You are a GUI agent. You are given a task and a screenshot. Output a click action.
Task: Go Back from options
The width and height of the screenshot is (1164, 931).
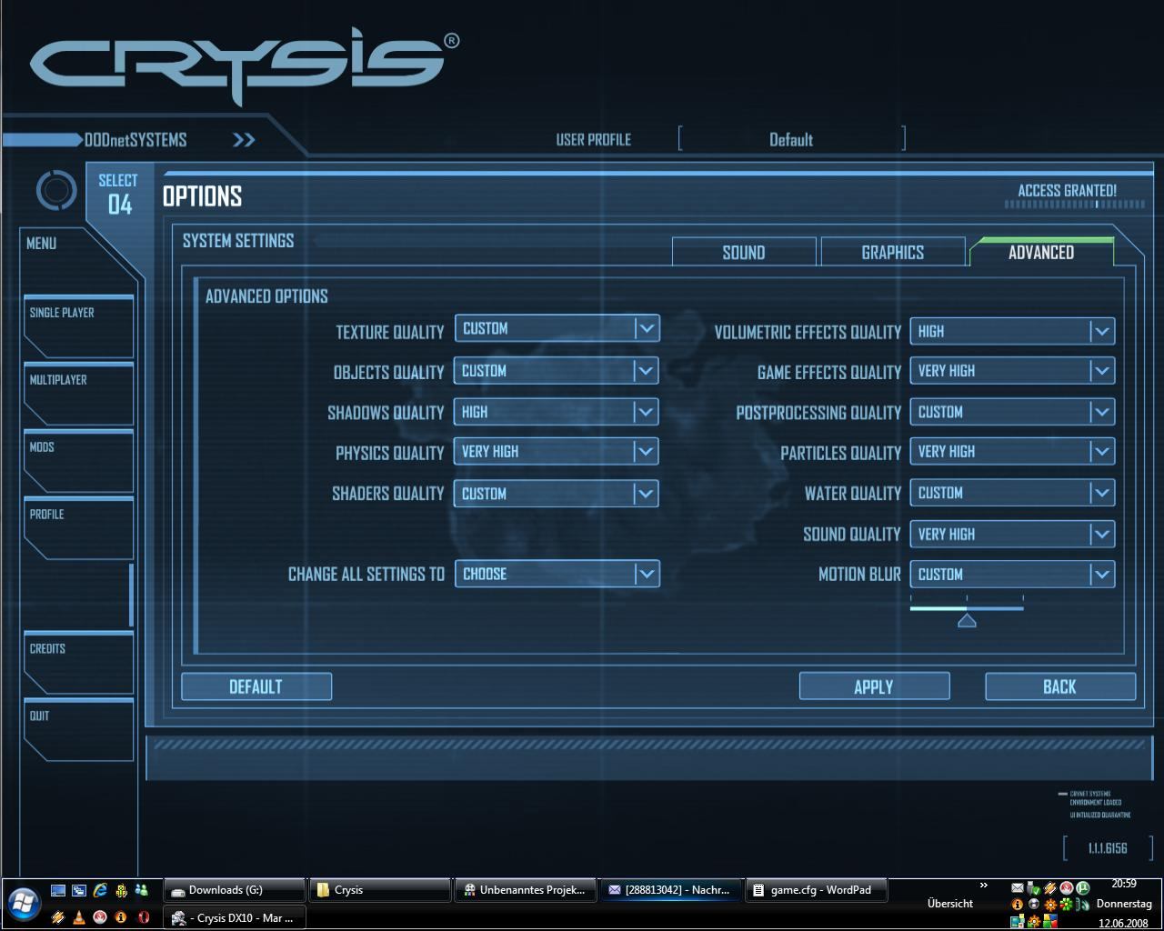pos(1060,686)
